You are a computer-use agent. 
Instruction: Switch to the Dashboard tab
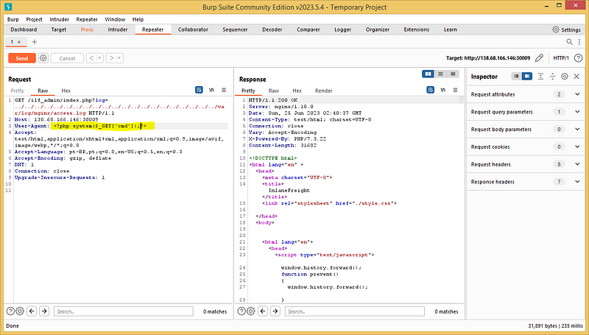[24, 29]
